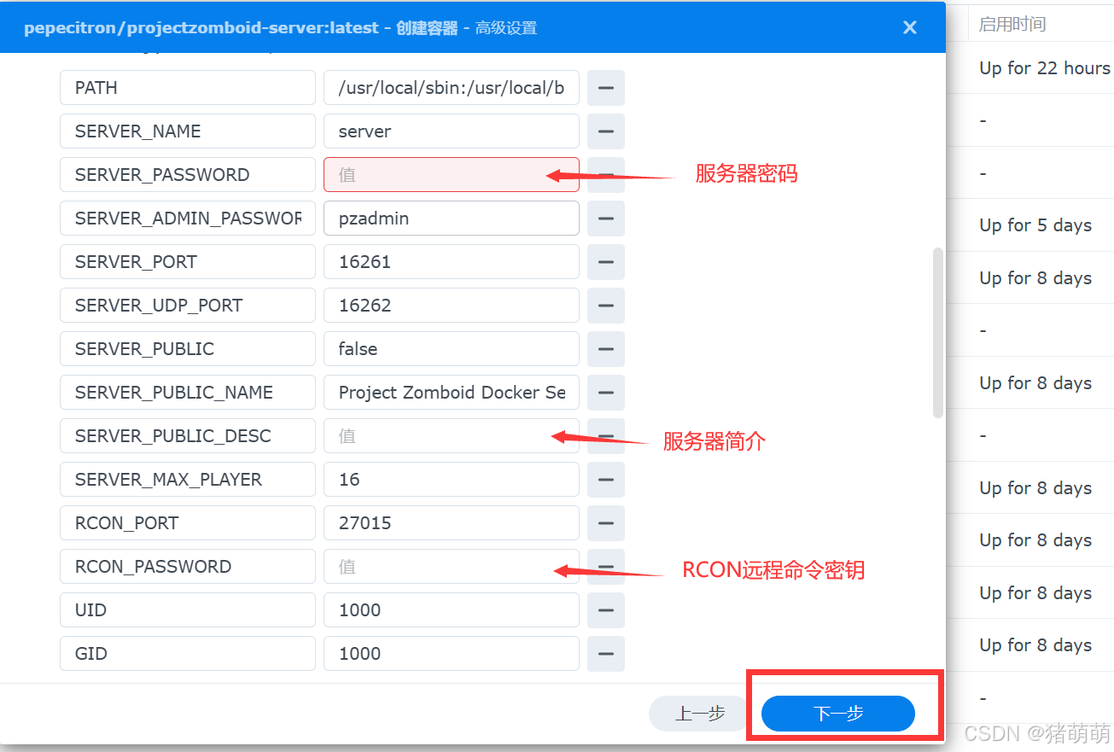
Task: Edit the SERVER_PUBLIC_DESC variable name field
Action: [188, 436]
